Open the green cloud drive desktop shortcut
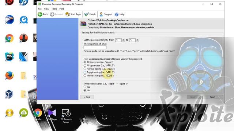The image size is (234, 131). [x=23, y=113]
